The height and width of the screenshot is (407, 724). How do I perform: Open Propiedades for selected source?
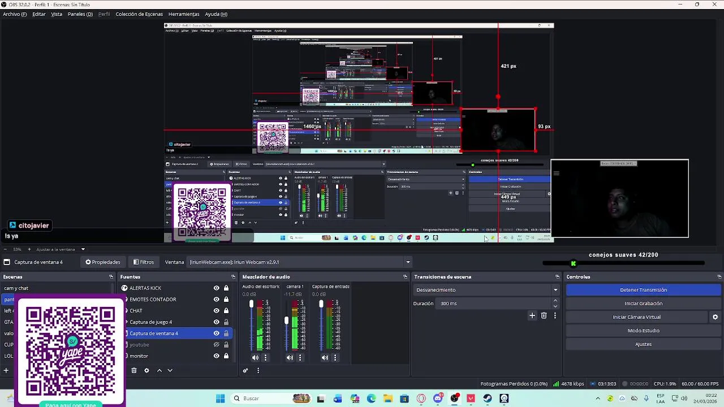[103, 262]
